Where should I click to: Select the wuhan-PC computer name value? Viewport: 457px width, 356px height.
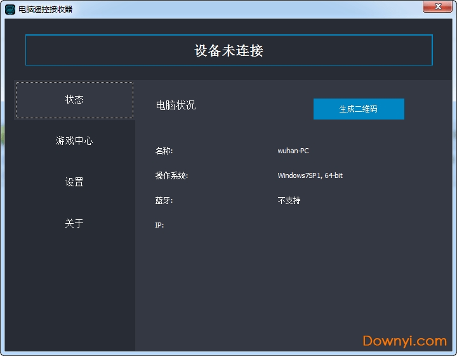click(293, 151)
